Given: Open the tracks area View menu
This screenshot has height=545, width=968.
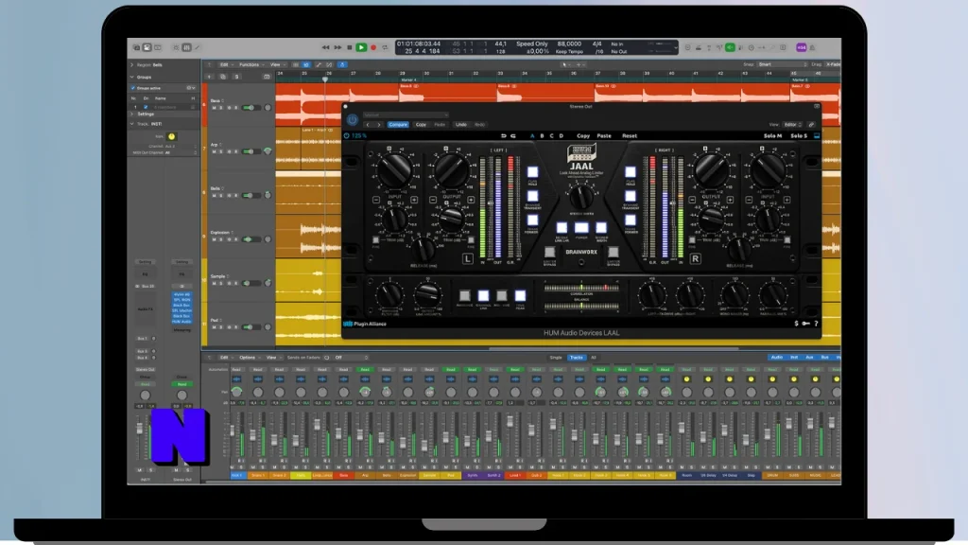Looking at the screenshot, I should click(x=277, y=64).
